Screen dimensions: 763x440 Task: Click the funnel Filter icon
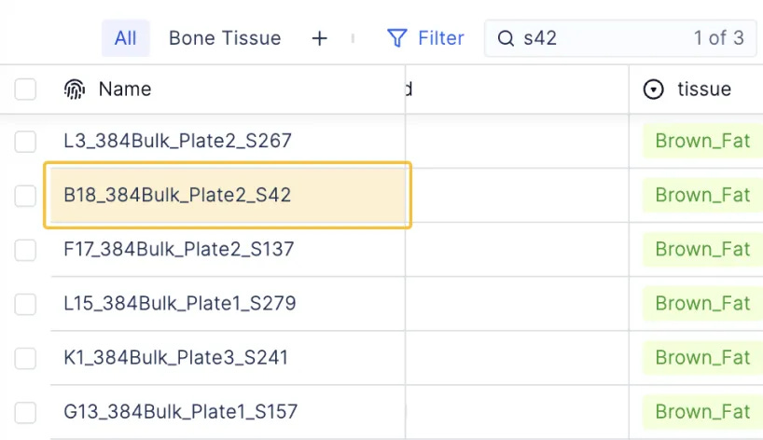tap(397, 38)
